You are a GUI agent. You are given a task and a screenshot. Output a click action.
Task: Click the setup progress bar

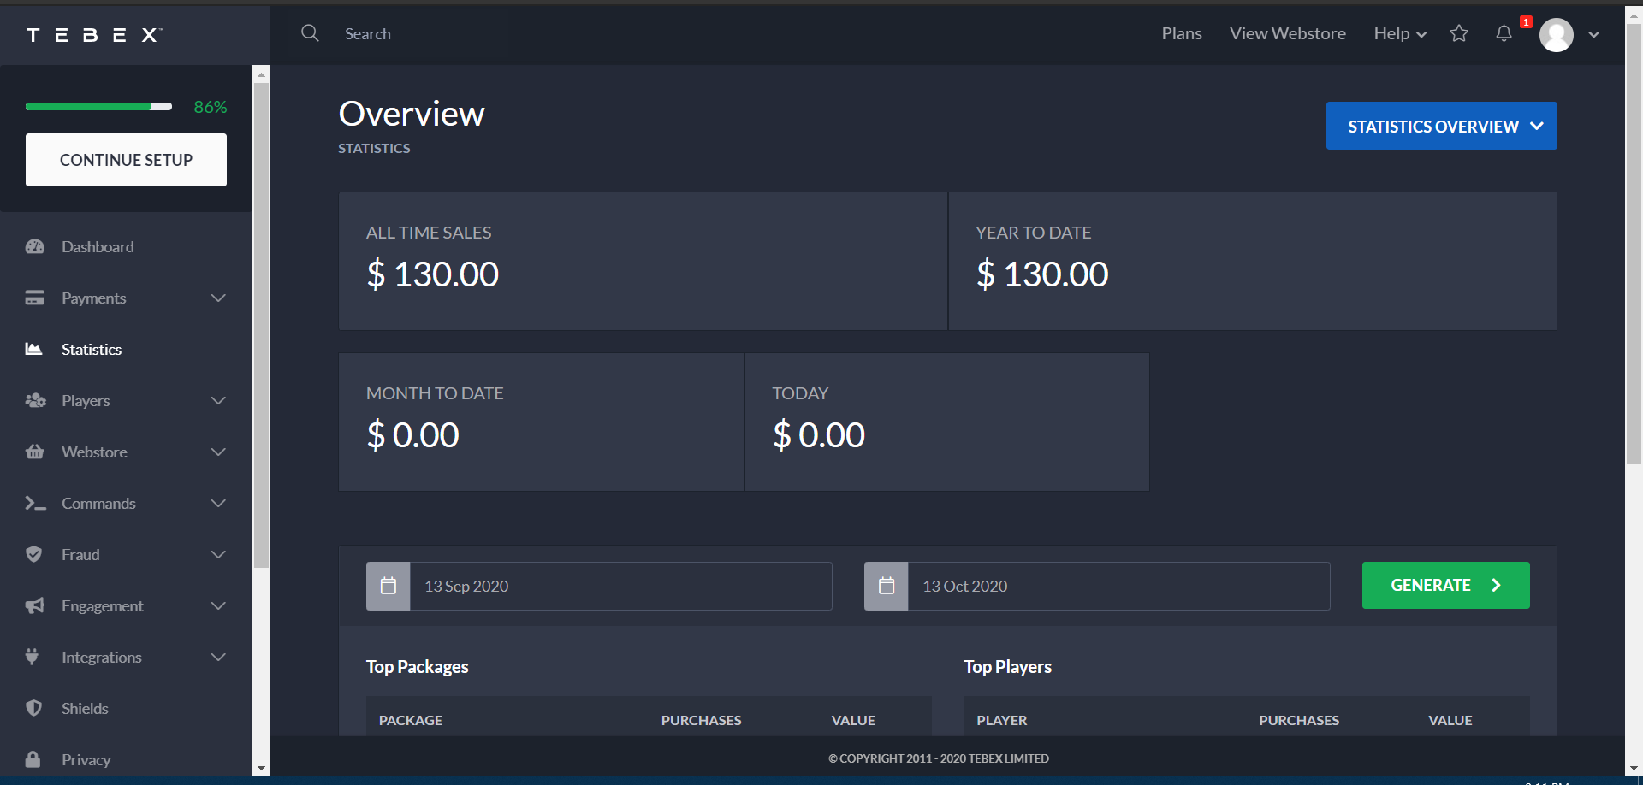[98, 107]
